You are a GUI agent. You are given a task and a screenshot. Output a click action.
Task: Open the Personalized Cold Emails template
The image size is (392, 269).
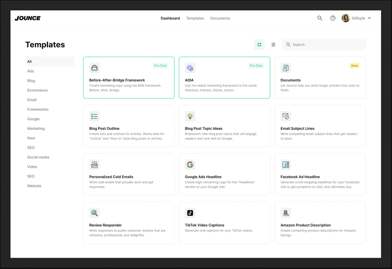click(x=129, y=174)
